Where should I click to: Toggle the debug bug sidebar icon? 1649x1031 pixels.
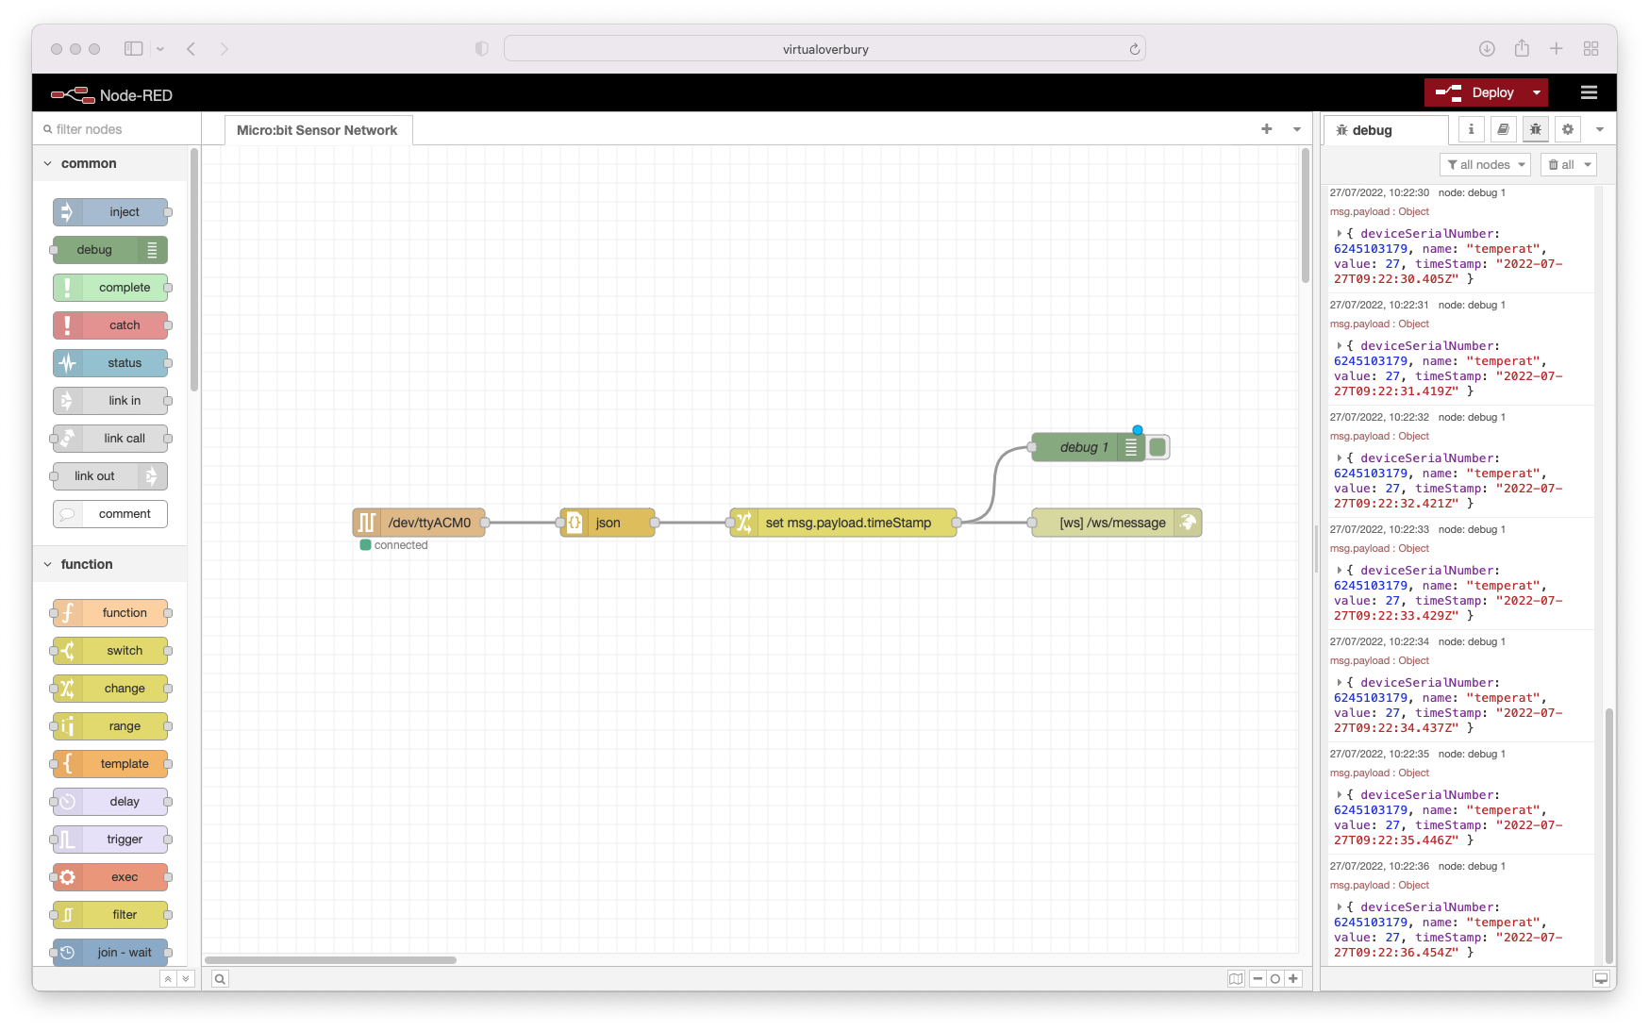(x=1536, y=130)
